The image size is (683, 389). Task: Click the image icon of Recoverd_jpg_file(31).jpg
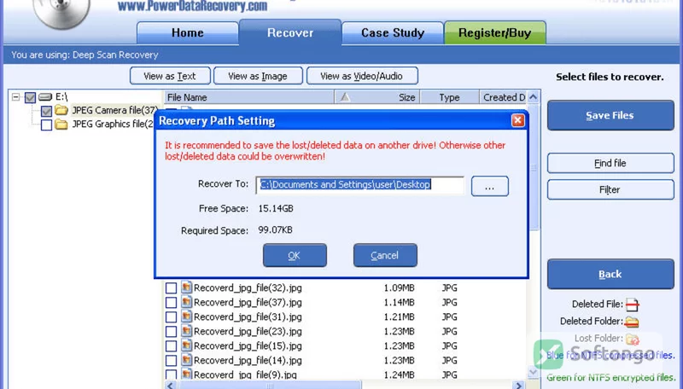pyautogui.click(x=186, y=316)
